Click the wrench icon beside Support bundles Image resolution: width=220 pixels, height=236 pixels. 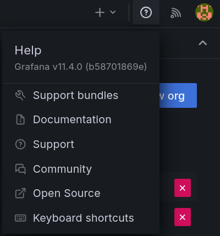click(x=20, y=96)
